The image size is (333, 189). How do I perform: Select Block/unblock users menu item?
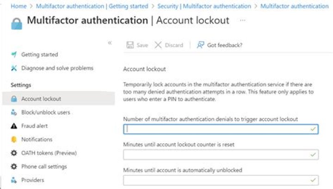click(x=46, y=112)
